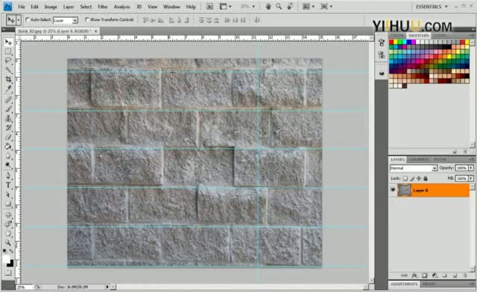The width and height of the screenshot is (477, 292).
Task: Select the 3D Rotate tool
Action: click(x=8, y=215)
